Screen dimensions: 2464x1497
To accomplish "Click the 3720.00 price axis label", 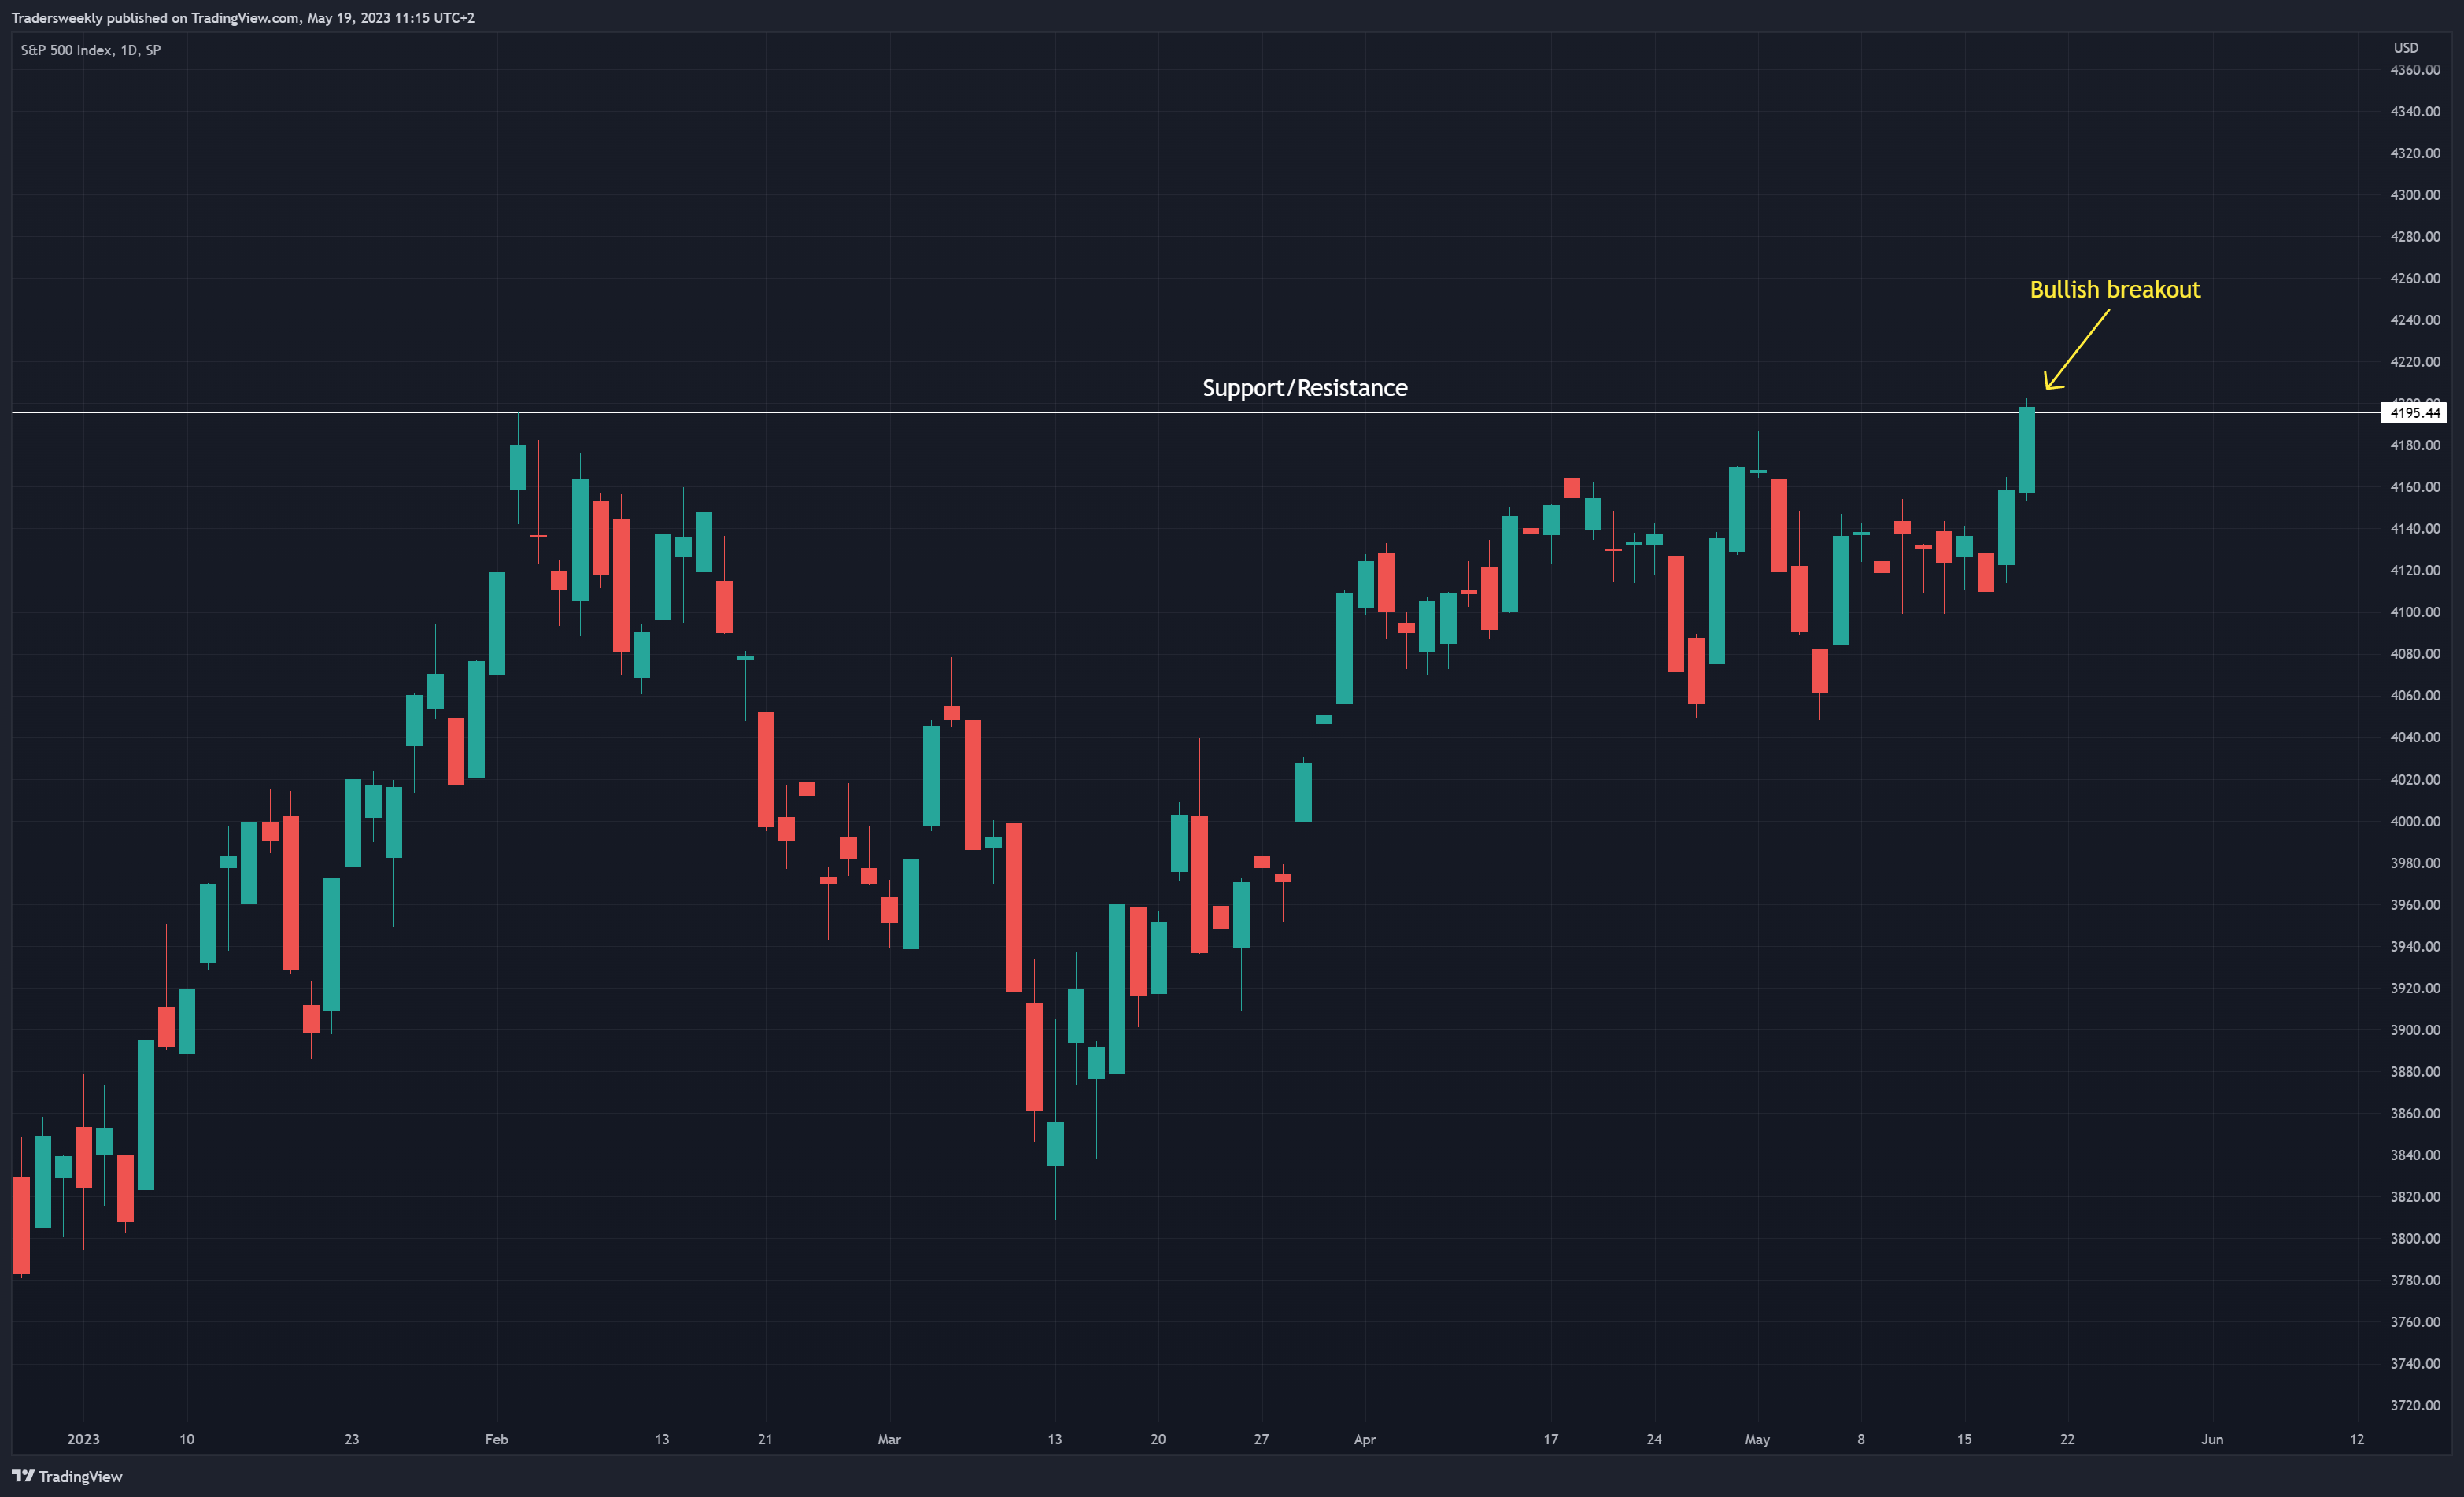I will [2414, 1405].
